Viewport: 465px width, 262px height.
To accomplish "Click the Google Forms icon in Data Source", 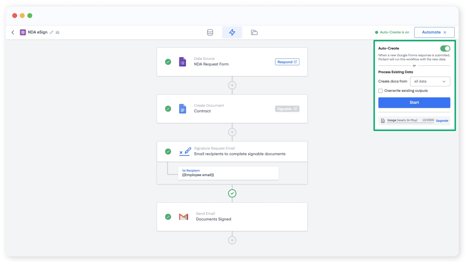I will coord(183,62).
